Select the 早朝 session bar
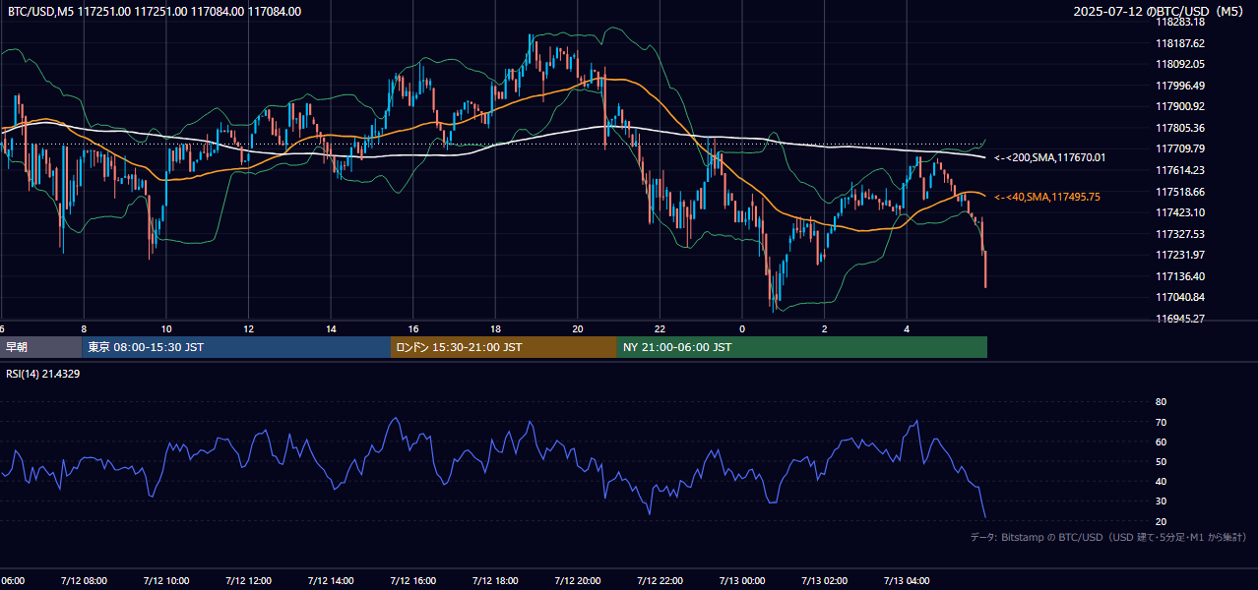The height and width of the screenshot is (590, 1258). click(40, 347)
